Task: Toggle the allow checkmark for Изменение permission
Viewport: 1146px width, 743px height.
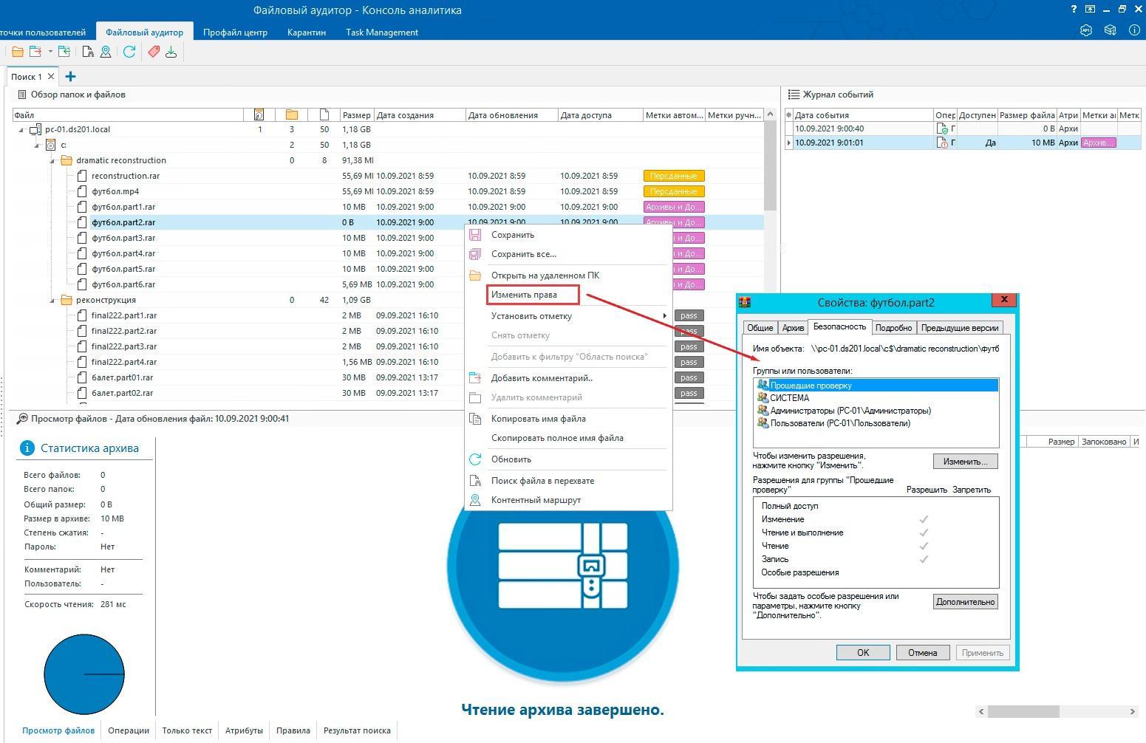Action: click(923, 519)
